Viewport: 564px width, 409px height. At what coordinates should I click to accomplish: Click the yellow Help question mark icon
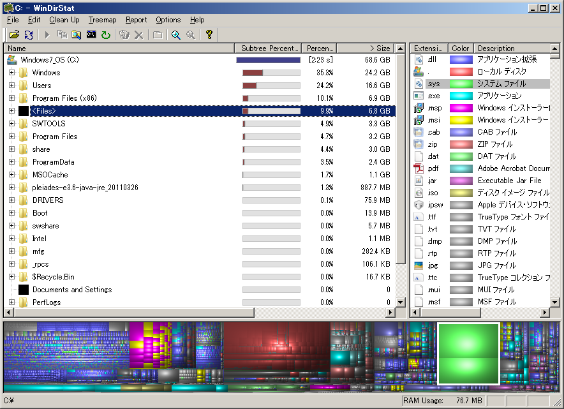tap(209, 34)
